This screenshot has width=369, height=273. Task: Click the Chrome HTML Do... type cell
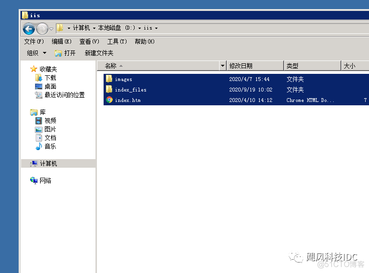pos(310,101)
